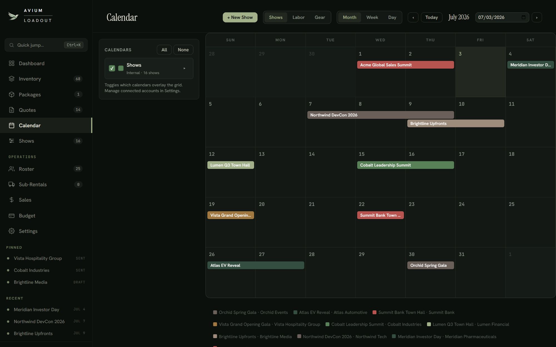Open Sub-Rentals via its truck icon
556x347 pixels.
11,184
